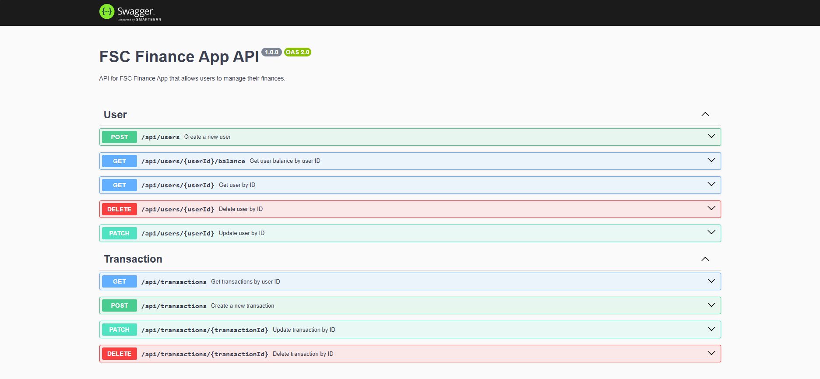The image size is (820, 379).
Task: Click DELETE badge for Delete user by ID
Action: tap(119, 209)
